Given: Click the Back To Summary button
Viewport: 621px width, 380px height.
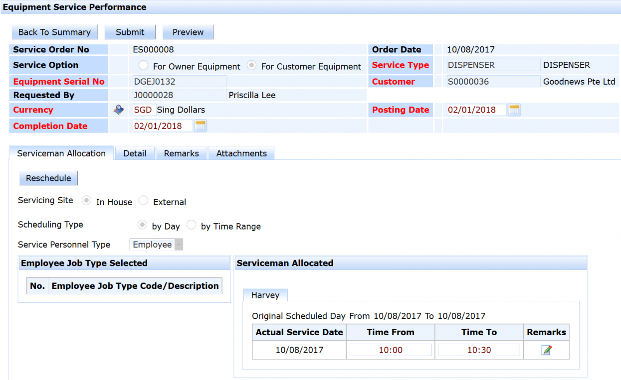Looking at the screenshot, I should (54, 32).
